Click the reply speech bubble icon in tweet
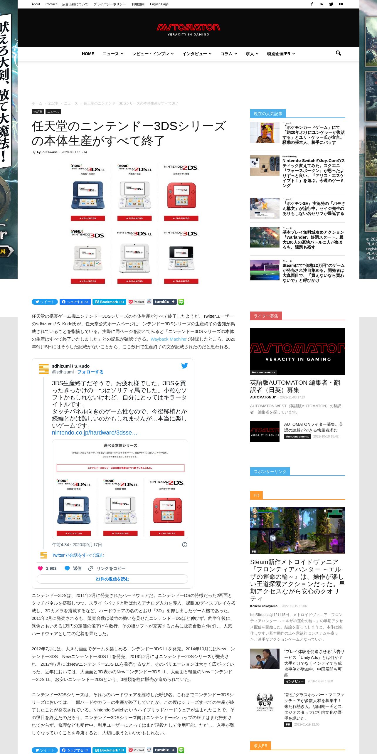 coord(67,568)
